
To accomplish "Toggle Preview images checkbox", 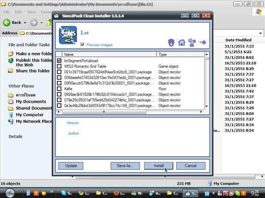I will point(83,45).
